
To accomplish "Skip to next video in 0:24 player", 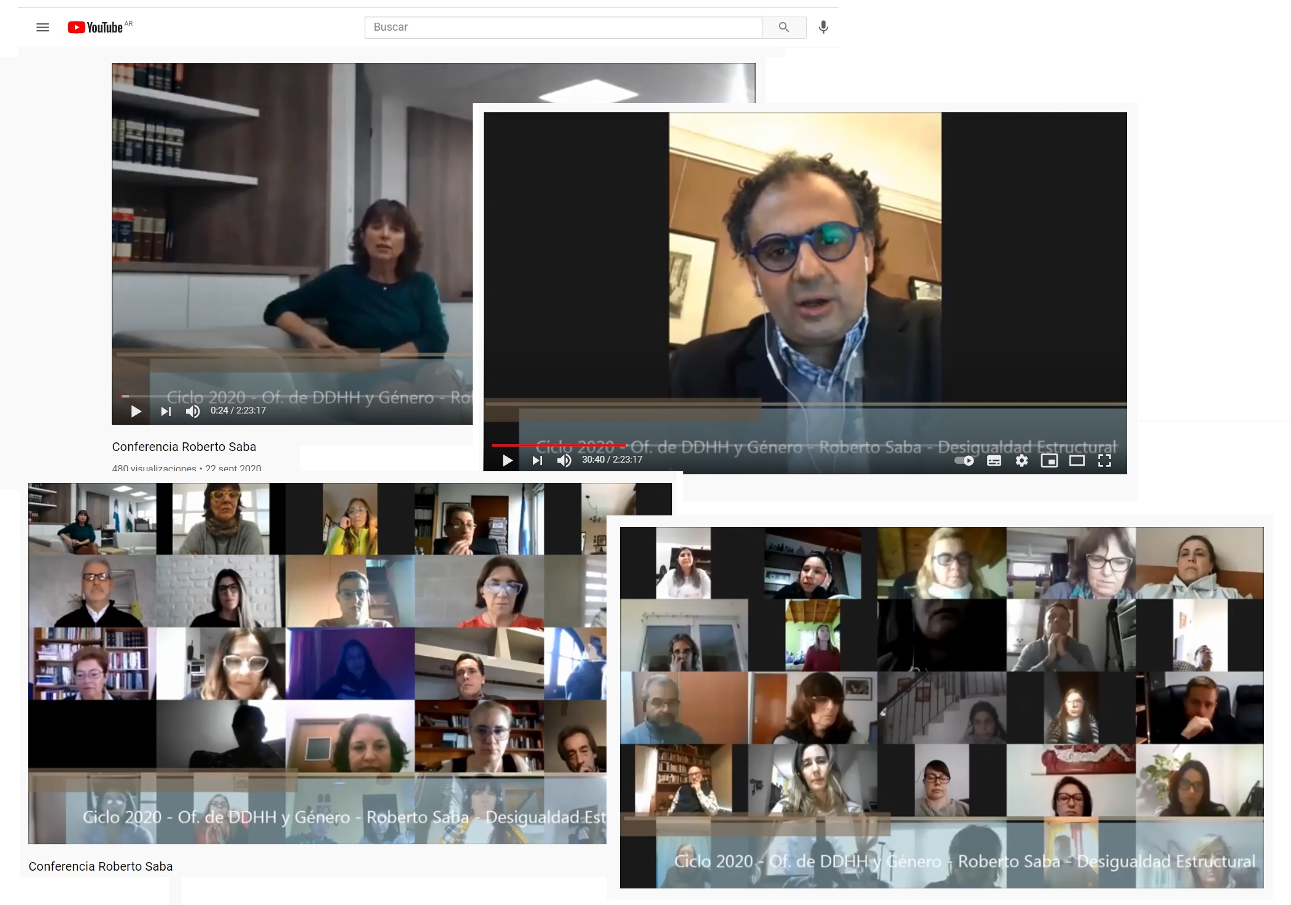I will point(166,411).
